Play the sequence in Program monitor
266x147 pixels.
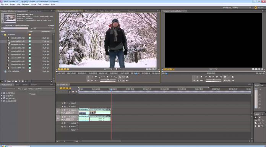(x=213, y=77)
